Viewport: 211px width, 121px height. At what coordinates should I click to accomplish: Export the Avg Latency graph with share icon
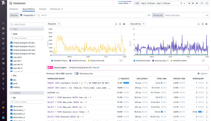(x=198, y=24)
